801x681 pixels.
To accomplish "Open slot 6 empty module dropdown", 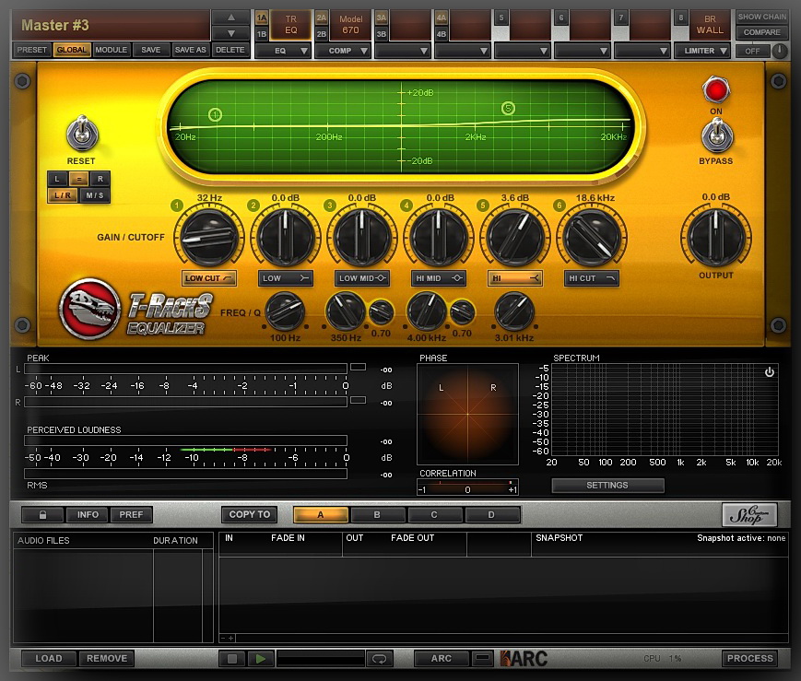I will (582, 51).
